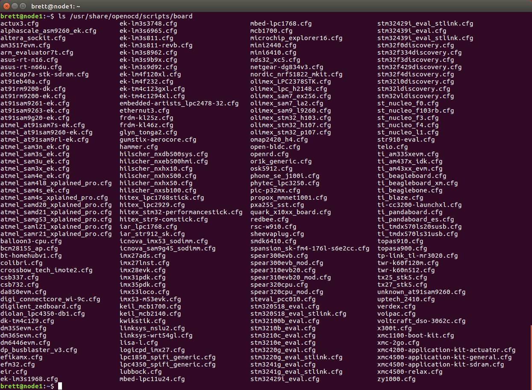532x390 pixels.
Task: Click spear320cpu_mod.cfg entry
Action: (x=287, y=292)
